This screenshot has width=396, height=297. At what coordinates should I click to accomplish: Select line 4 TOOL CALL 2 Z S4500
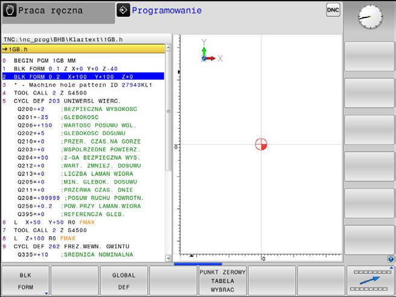(83, 93)
